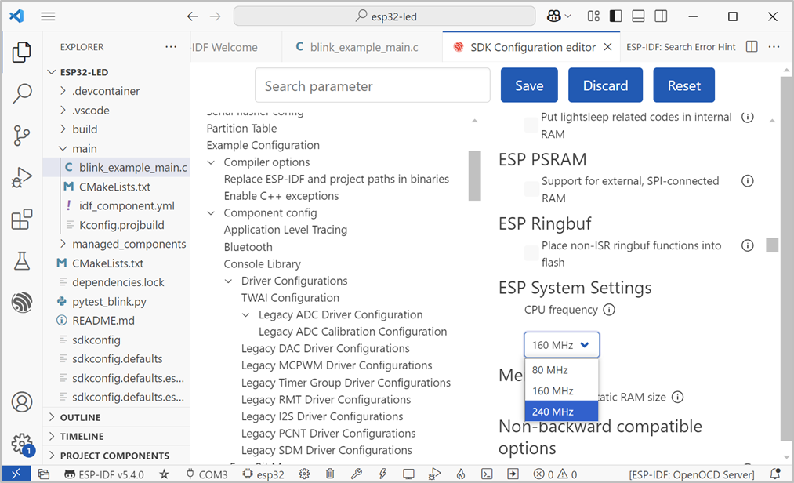Image resolution: width=794 pixels, height=483 pixels.
Task: Collapse the Driver Configurations tree node
Action: pos(229,281)
